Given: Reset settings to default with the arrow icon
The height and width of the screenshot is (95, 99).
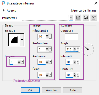Looking at the screenshot, I should pos(94,18).
